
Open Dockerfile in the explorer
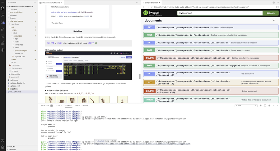coord(16,74)
